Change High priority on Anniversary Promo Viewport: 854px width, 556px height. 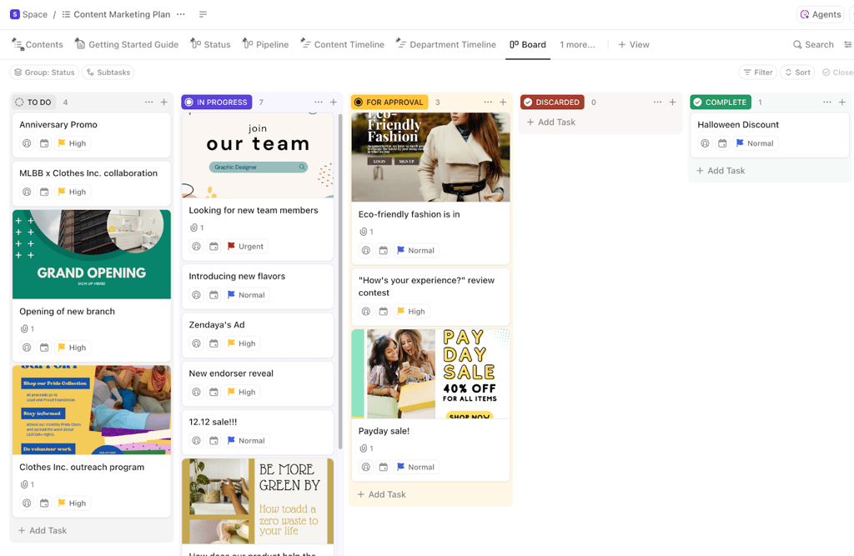tap(72, 143)
